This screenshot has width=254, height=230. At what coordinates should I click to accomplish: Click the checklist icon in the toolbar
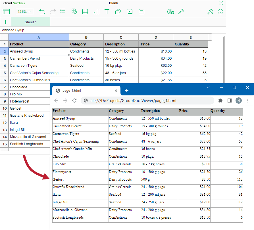point(63,12)
